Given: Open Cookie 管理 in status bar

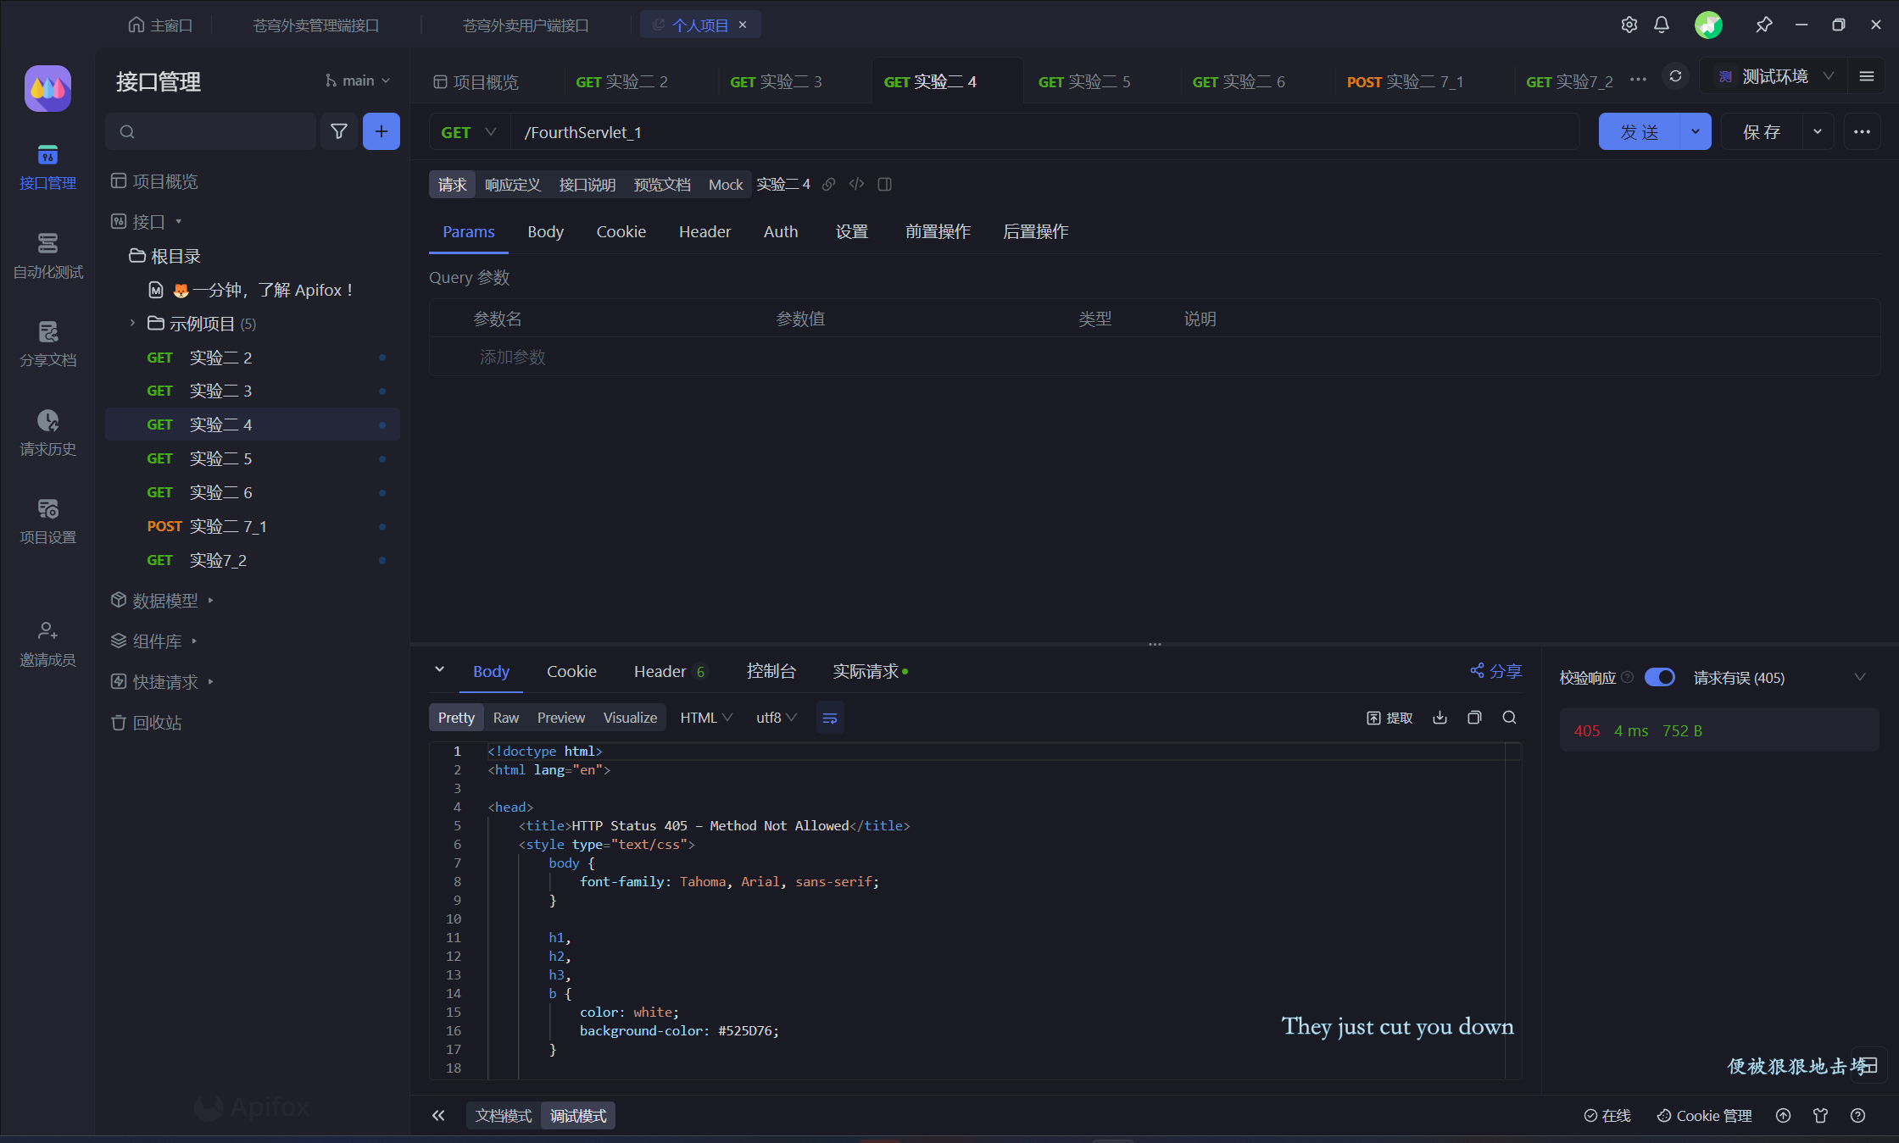Looking at the screenshot, I should point(1704,1115).
